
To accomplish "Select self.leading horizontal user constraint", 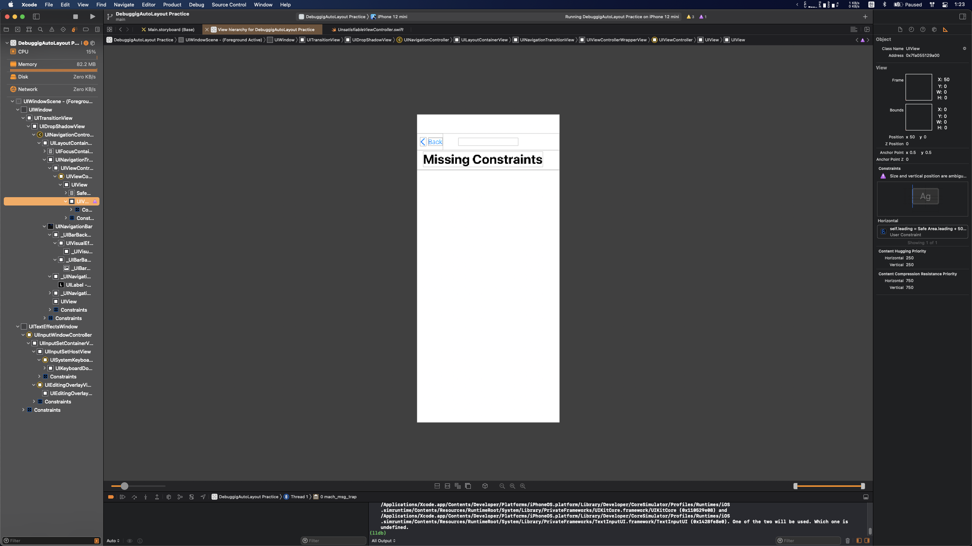I will (922, 231).
